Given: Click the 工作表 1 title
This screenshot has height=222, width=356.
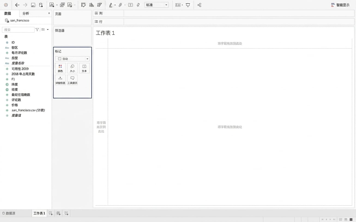Looking at the screenshot, I should (105, 33).
